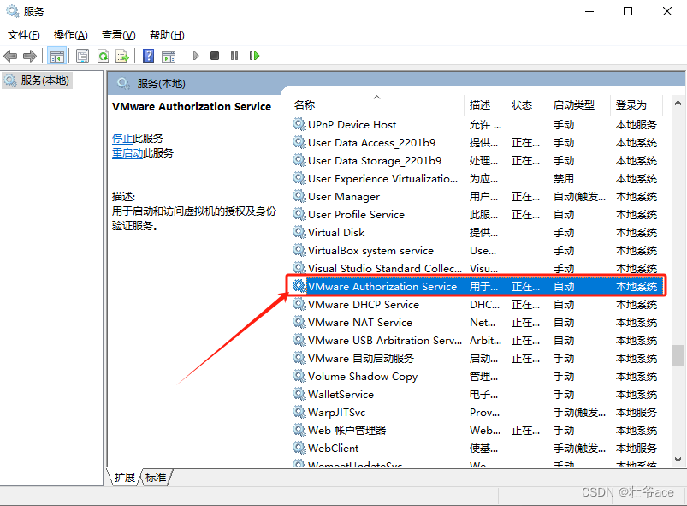This screenshot has height=506, width=687.
Task: Select the Web 帐户管理器 service row
Action: pos(477,430)
